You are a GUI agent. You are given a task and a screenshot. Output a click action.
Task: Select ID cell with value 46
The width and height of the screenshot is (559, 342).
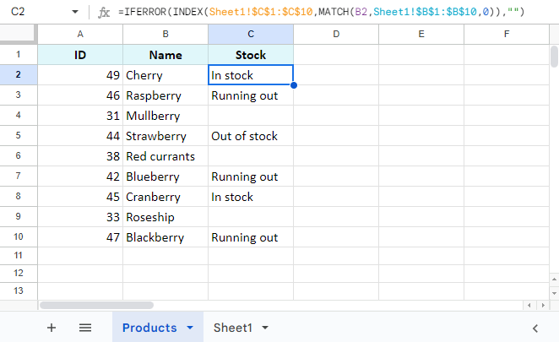[80, 95]
